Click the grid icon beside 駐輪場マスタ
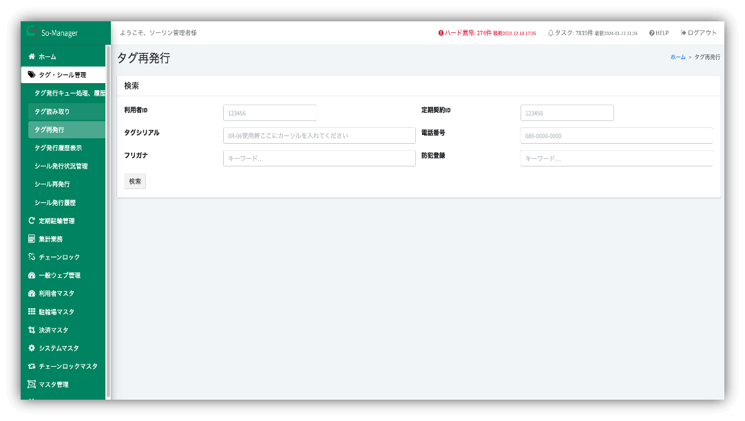 pyautogui.click(x=32, y=312)
